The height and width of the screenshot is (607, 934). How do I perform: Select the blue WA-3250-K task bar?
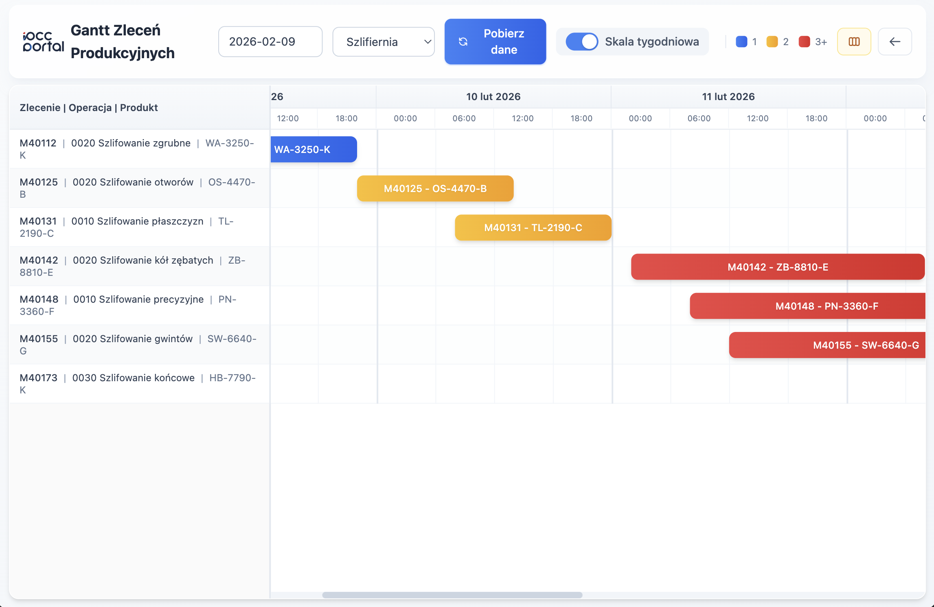(x=314, y=149)
